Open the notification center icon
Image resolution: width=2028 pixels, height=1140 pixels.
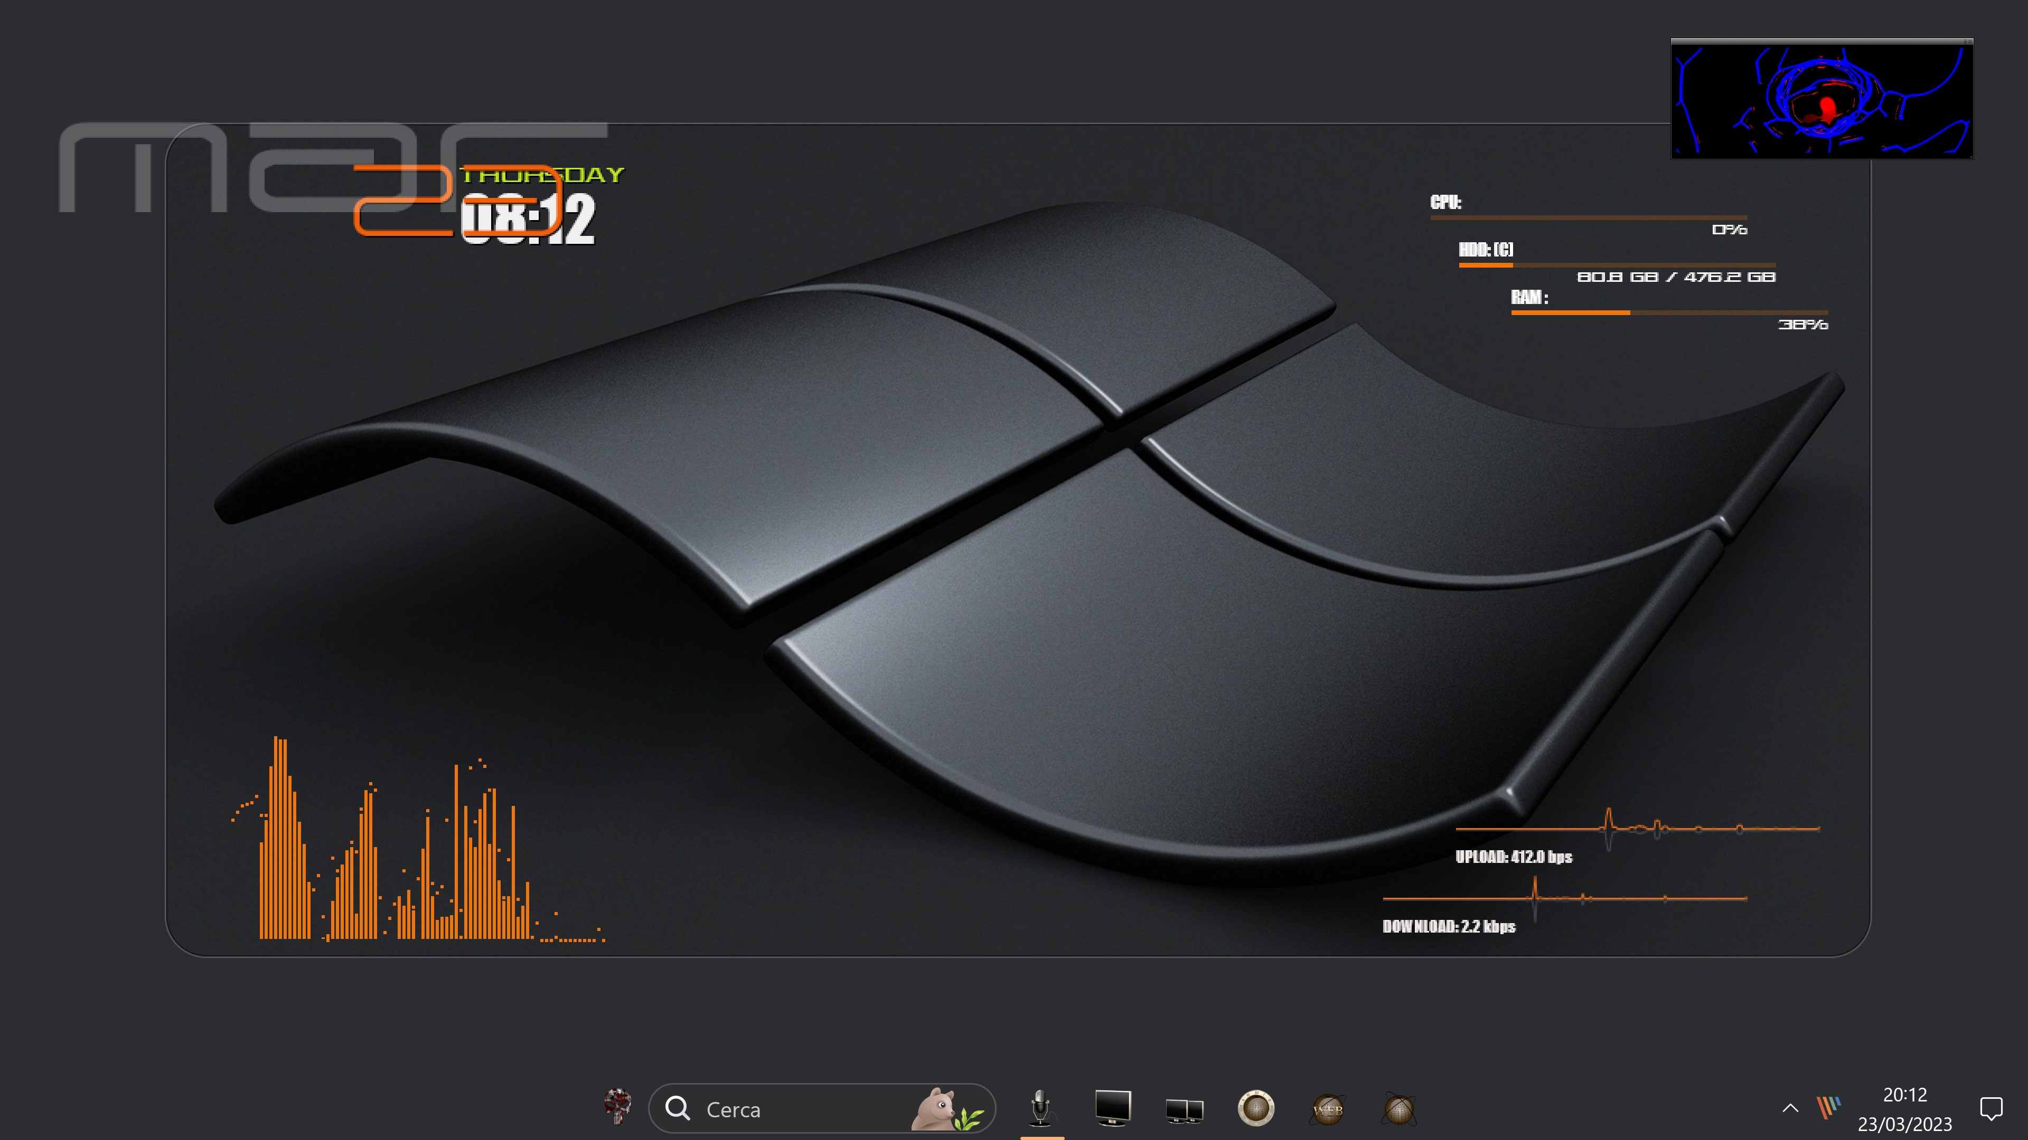tap(1991, 1108)
